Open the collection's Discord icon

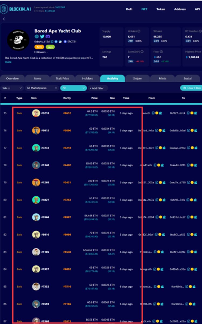(x=47, y=37)
